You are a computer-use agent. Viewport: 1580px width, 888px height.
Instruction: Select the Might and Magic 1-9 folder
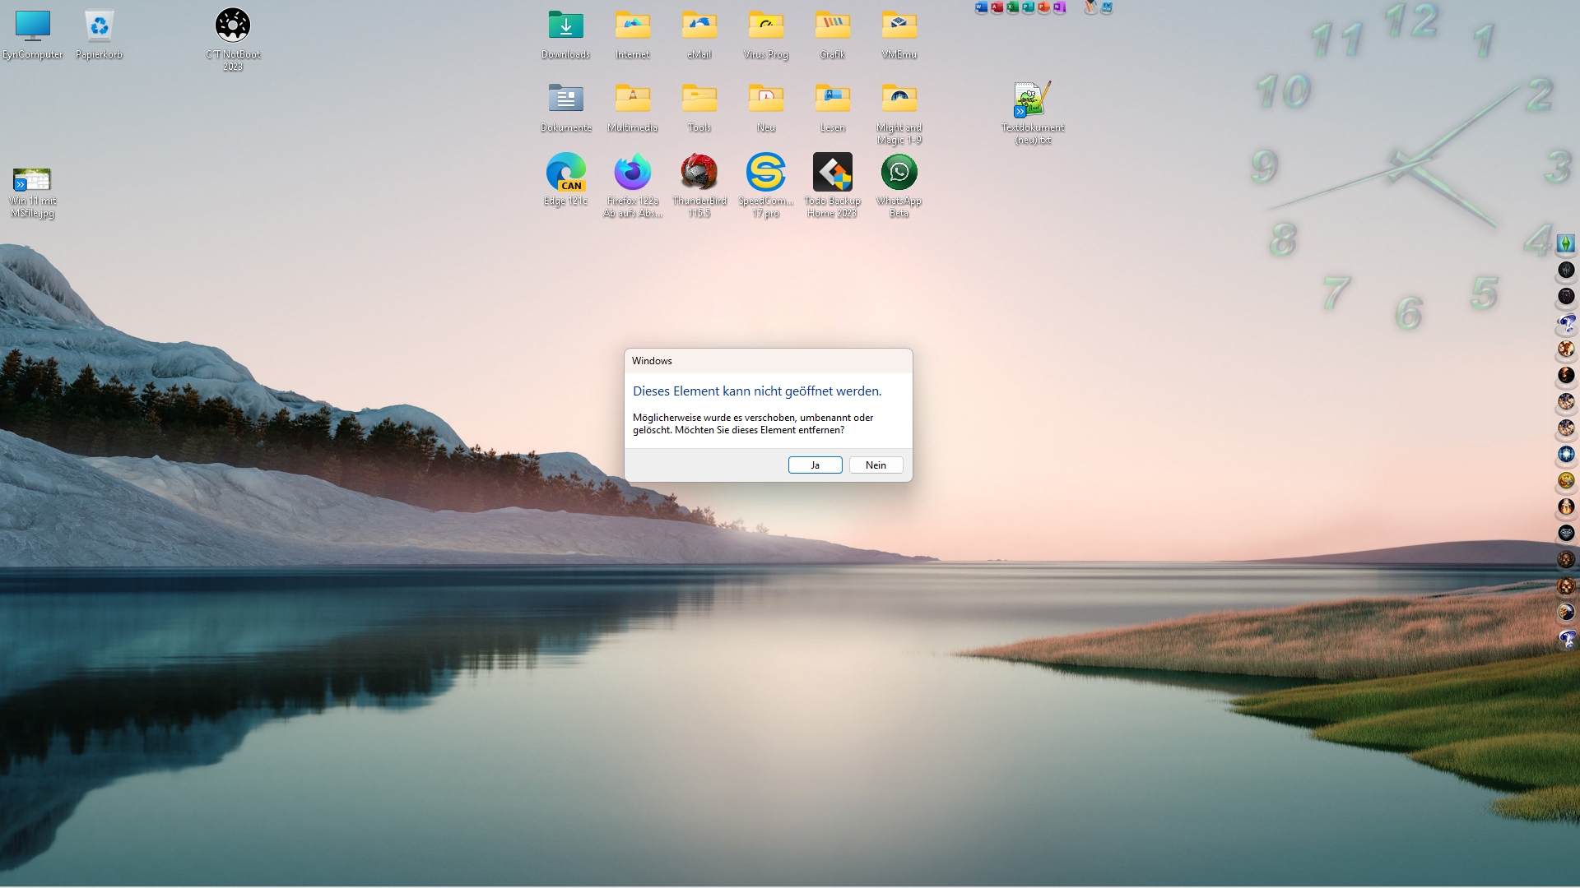(899, 99)
